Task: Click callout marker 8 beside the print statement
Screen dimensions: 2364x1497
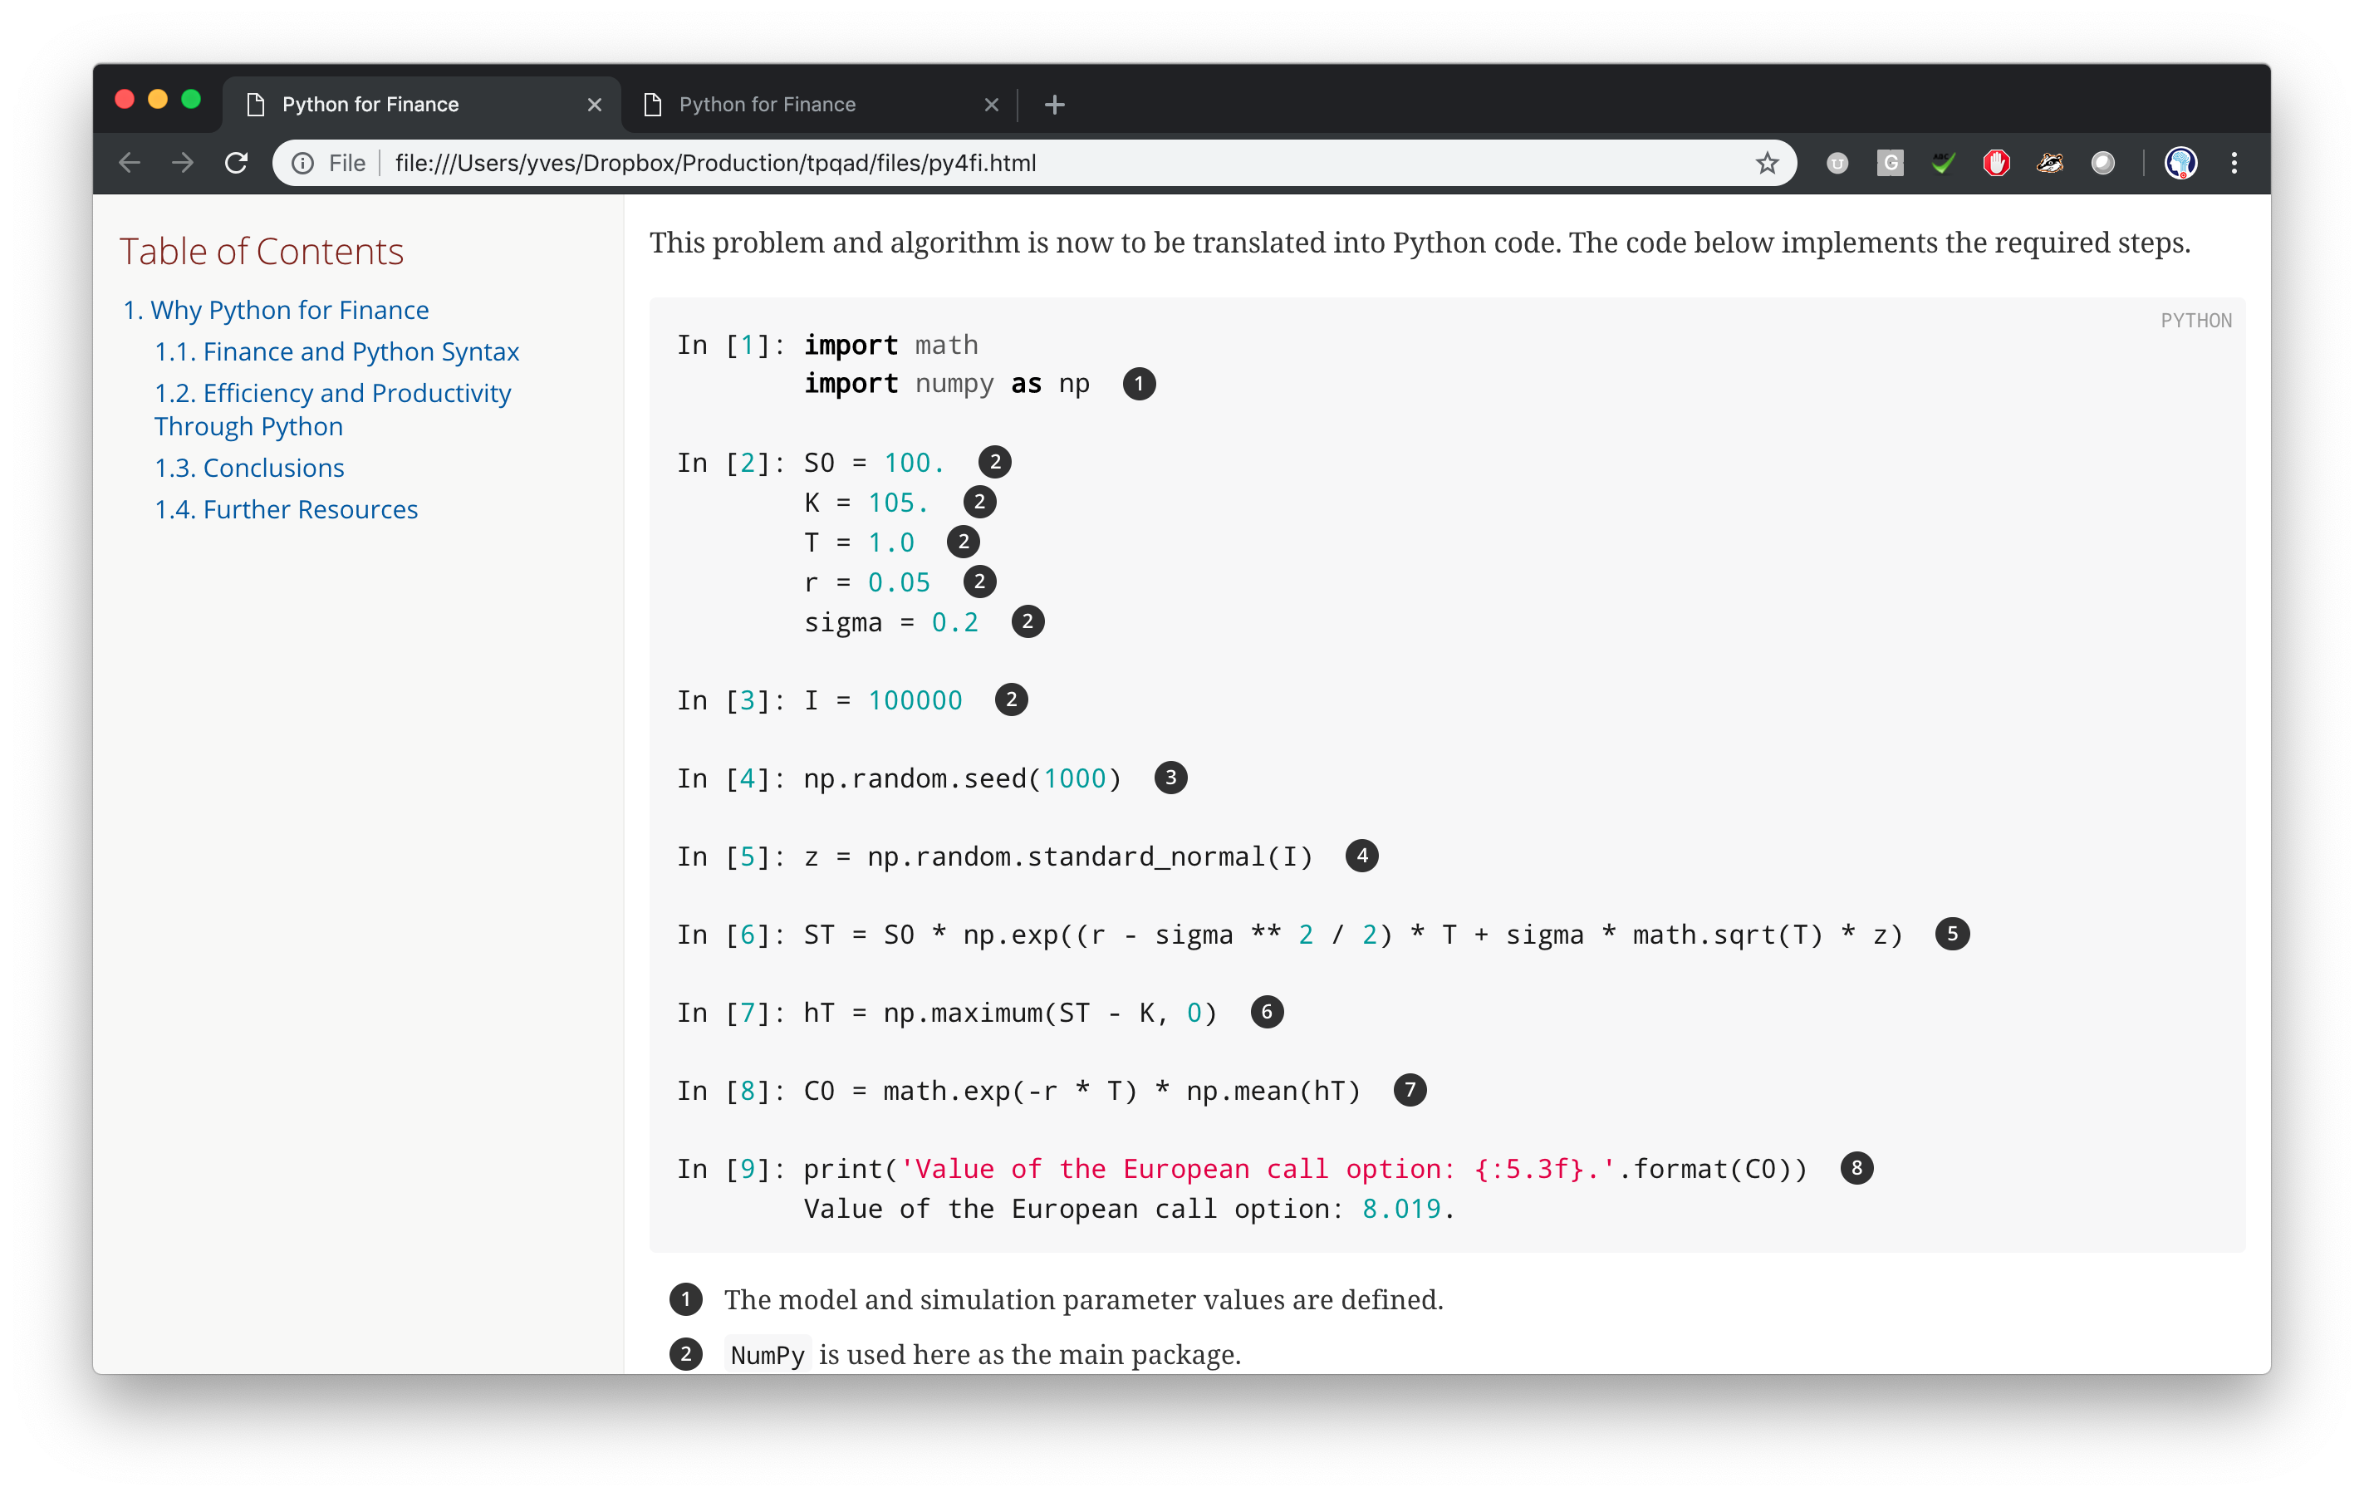Action: (1856, 1168)
